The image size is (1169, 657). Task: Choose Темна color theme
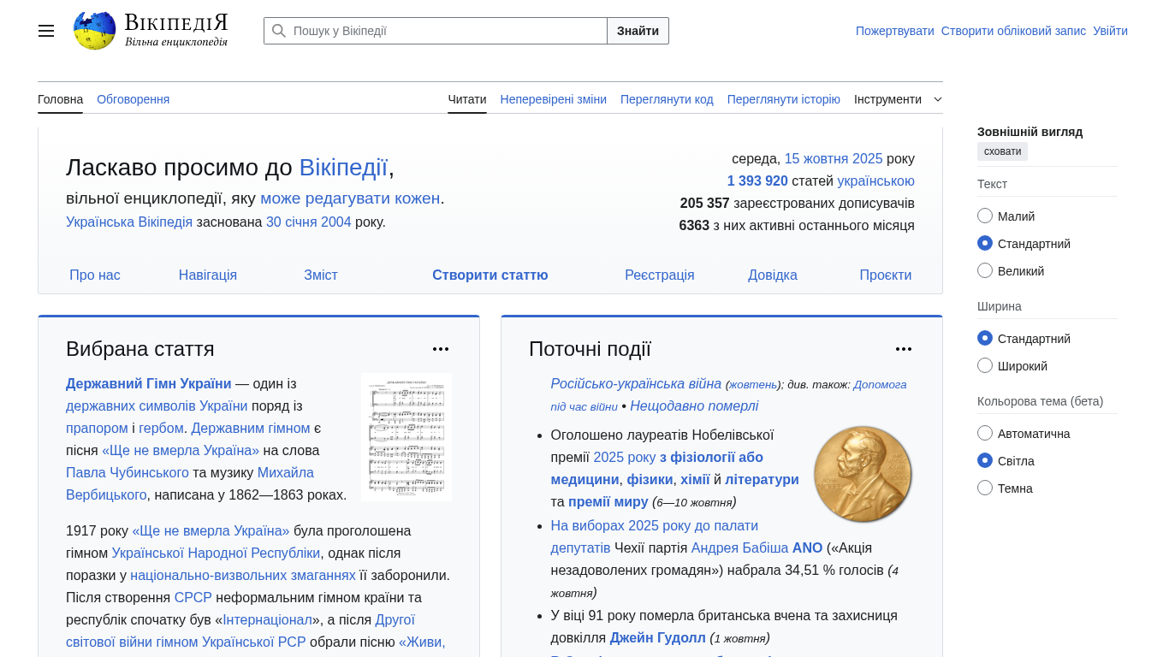tap(985, 488)
